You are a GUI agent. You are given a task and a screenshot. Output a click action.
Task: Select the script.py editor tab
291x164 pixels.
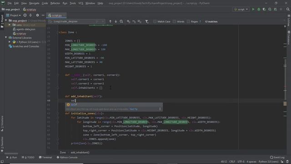(56, 15)
